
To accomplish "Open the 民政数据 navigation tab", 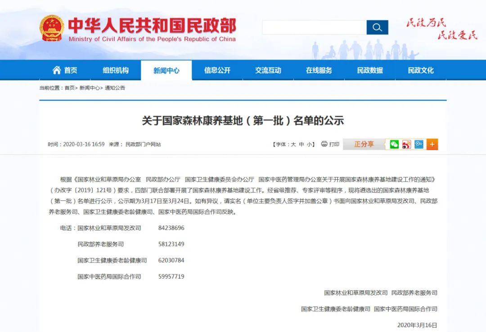I will point(370,70).
